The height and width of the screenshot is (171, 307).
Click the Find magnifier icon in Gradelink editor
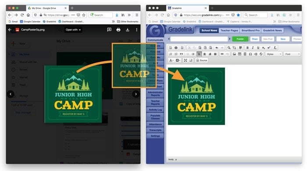[228, 48]
